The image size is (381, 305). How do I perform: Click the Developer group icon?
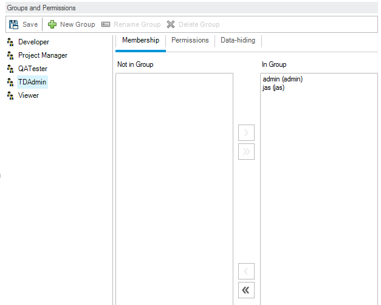10,42
